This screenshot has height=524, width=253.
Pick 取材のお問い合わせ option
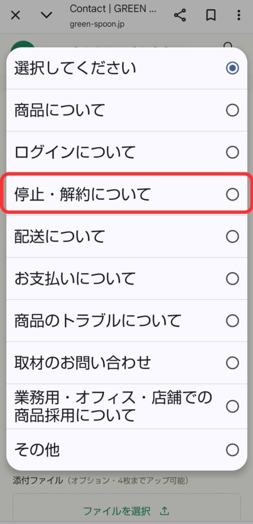pos(127,363)
